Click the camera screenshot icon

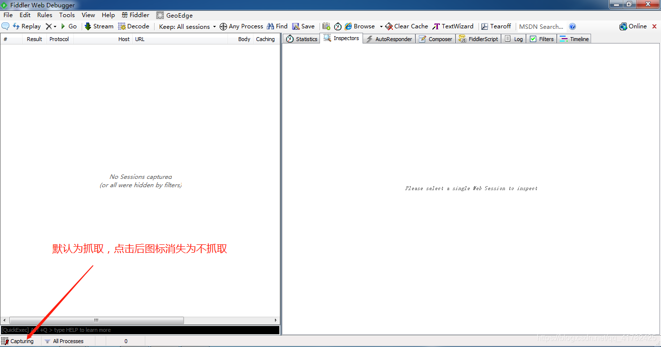click(x=326, y=26)
